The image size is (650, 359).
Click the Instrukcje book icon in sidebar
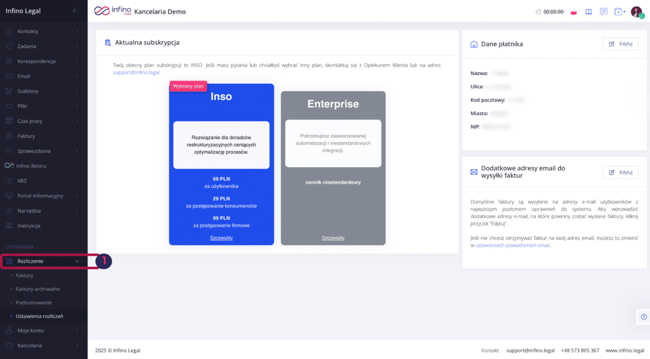point(9,225)
